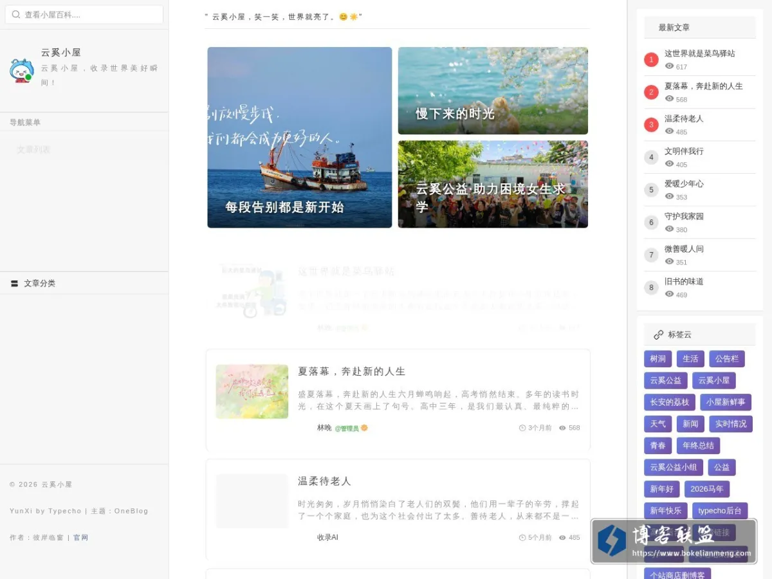This screenshot has height=579, width=772.
Task: Select the 小屋新鲜事 tag
Action: 726,402
